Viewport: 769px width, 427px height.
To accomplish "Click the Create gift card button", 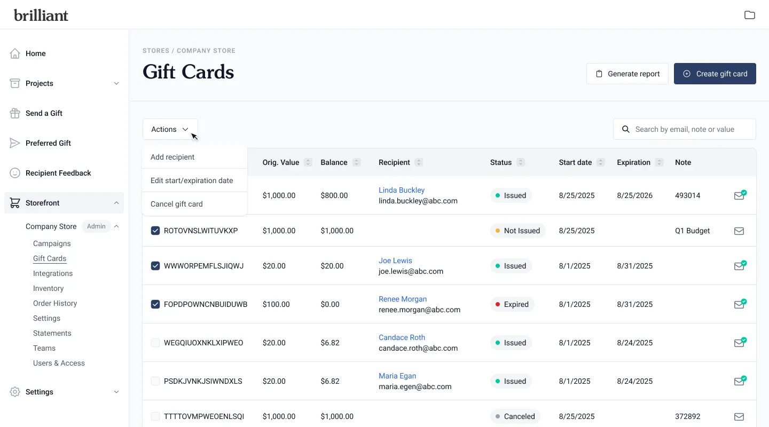I will point(715,74).
